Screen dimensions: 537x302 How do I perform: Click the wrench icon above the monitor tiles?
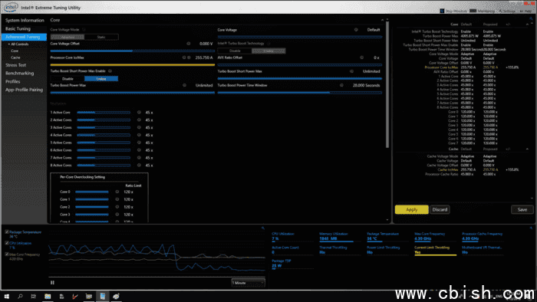tap(531, 228)
